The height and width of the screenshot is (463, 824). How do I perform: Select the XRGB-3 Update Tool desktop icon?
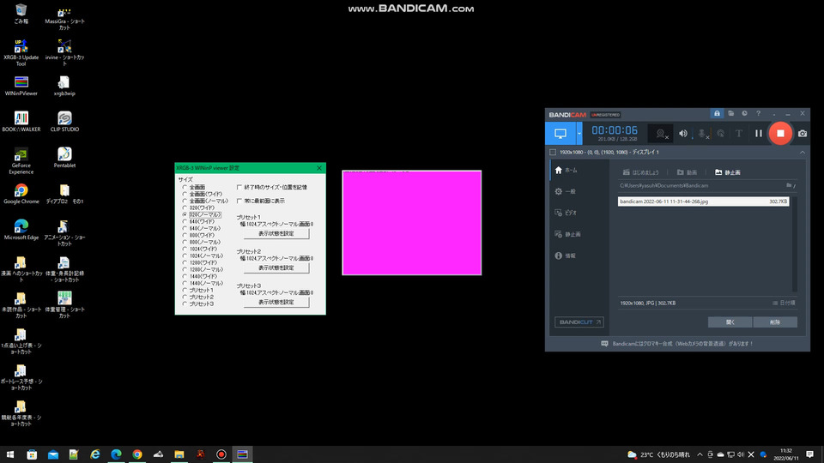coord(21,52)
